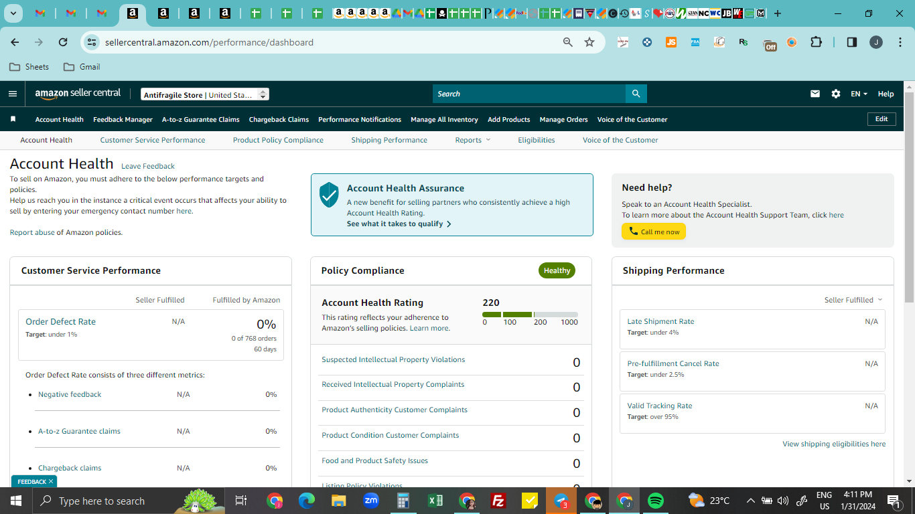Open the Gmail bookmark folder
This screenshot has height=514, width=915.
point(82,67)
